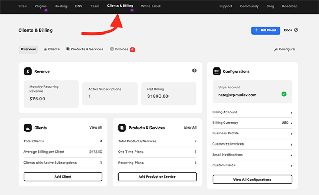
Task: Click the Active Subscriptions tile
Action: coord(110,94)
